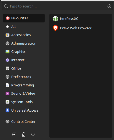This screenshot has height=140, width=114.
Task: Click the power shutdown icon
Action: tap(33, 134)
